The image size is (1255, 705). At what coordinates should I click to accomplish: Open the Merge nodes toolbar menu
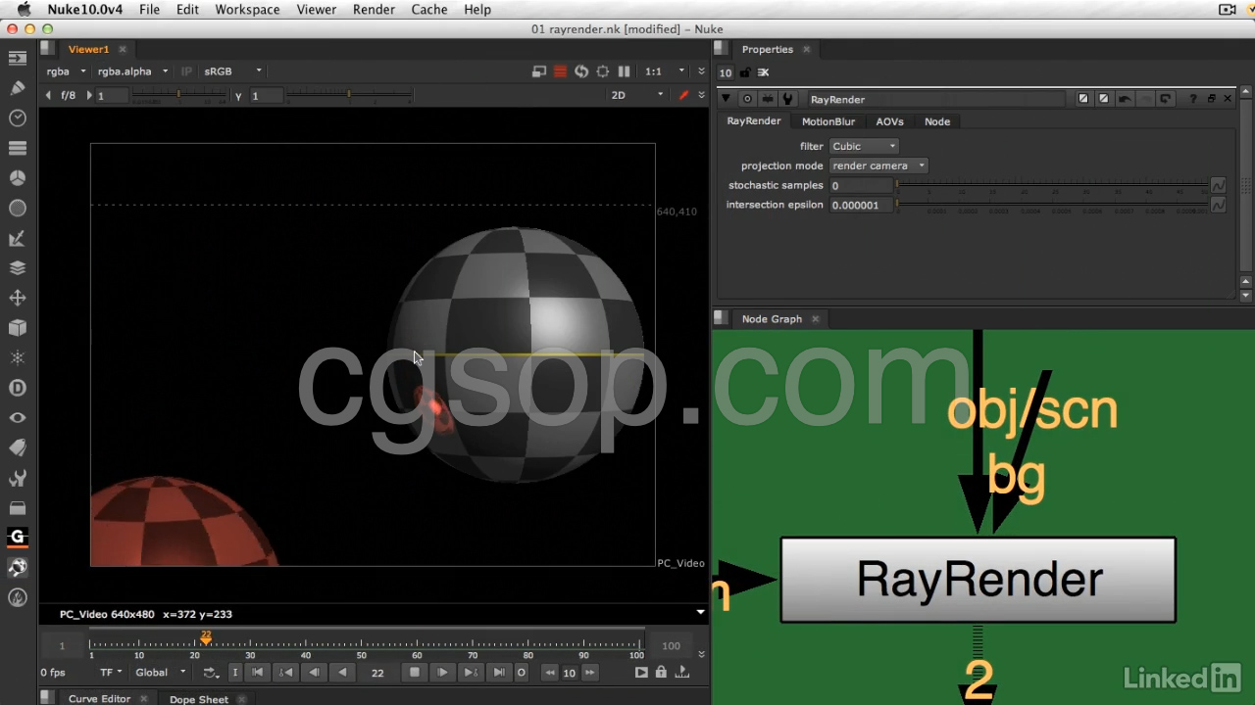point(17,268)
